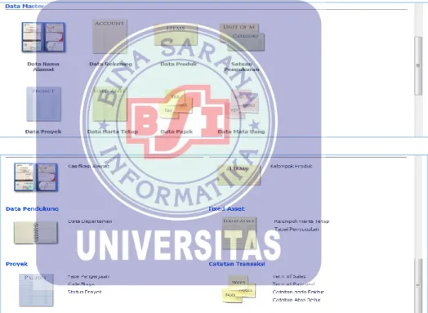Click the address-book icon beside Clasifikasi Alamat
This screenshot has height=313, width=428.
click(x=36, y=177)
